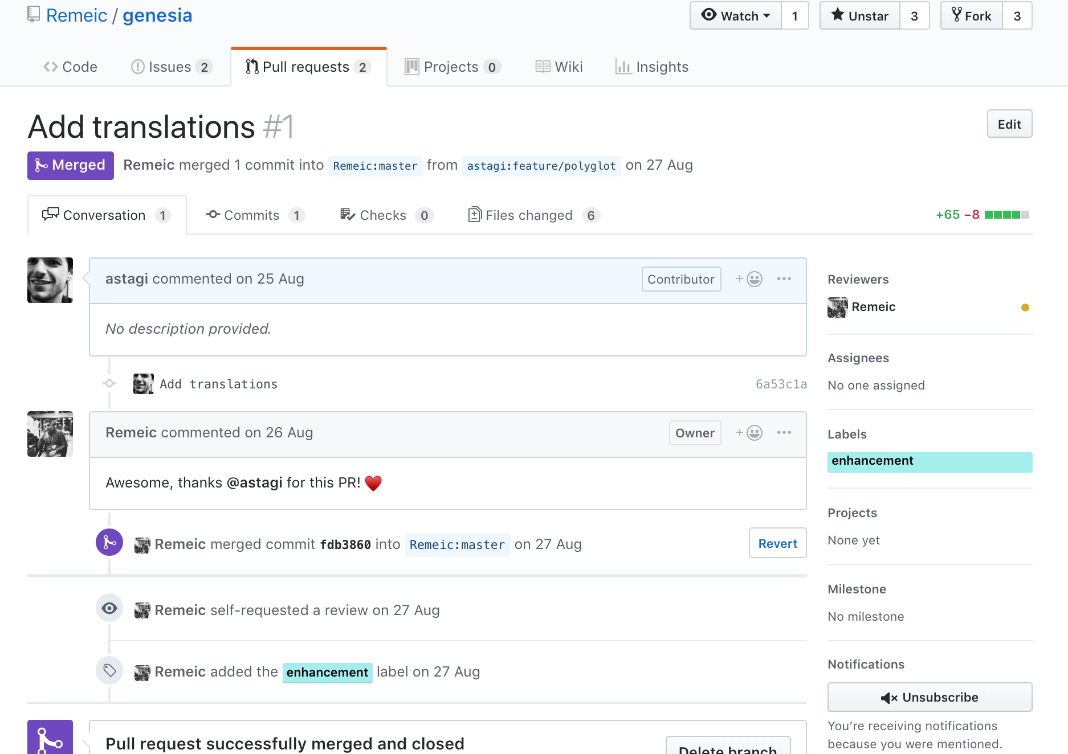1068x754 pixels.
Task: Open the Reviewers section settings
Action: [858, 279]
